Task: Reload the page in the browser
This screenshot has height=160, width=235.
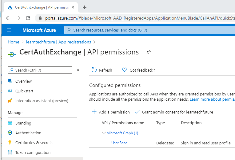Action: pos(28,18)
